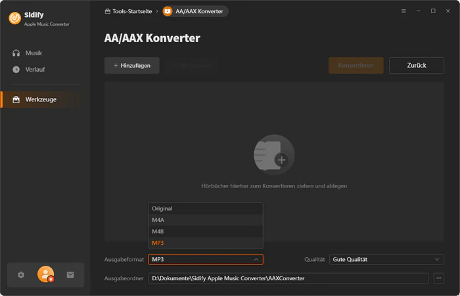
Task: Click the Werkzeuge toolbox icon
Action: pyautogui.click(x=16, y=99)
